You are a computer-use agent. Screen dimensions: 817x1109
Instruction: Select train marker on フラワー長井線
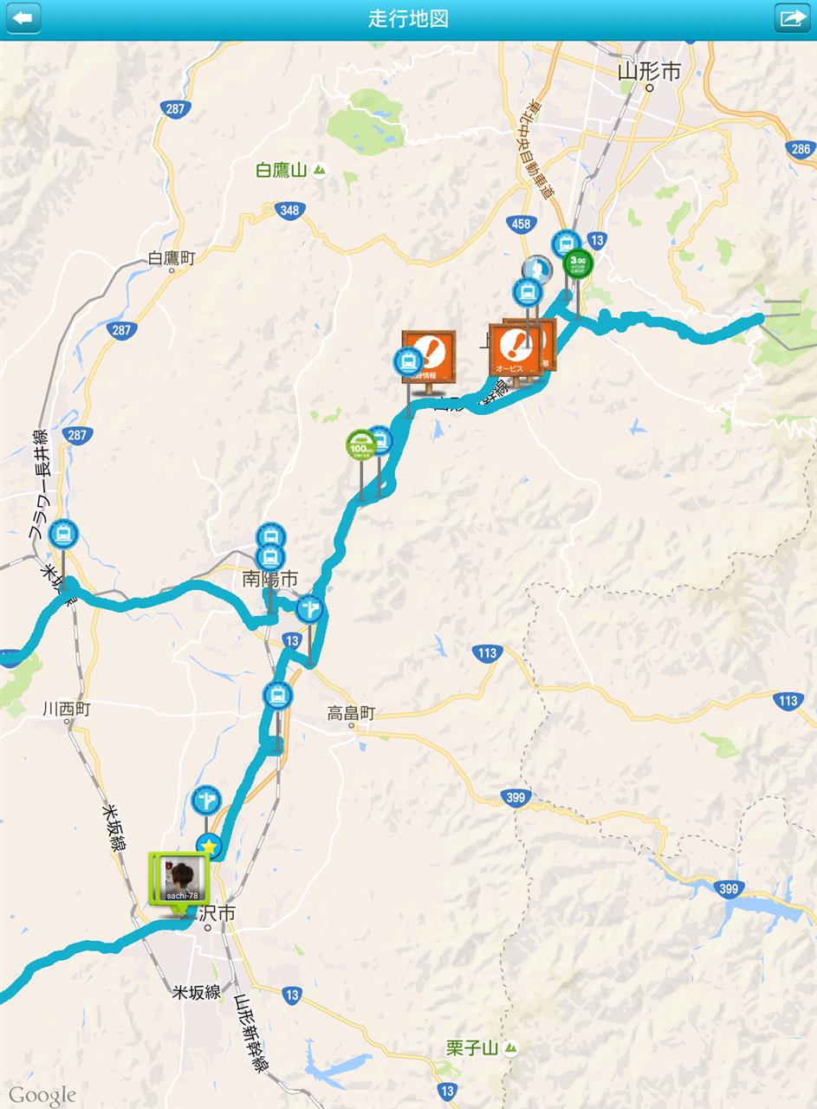click(62, 534)
